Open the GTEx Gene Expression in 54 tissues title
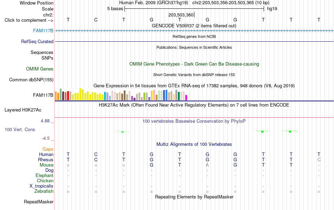This screenshot has width=334, height=210. click(x=194, y=86)
